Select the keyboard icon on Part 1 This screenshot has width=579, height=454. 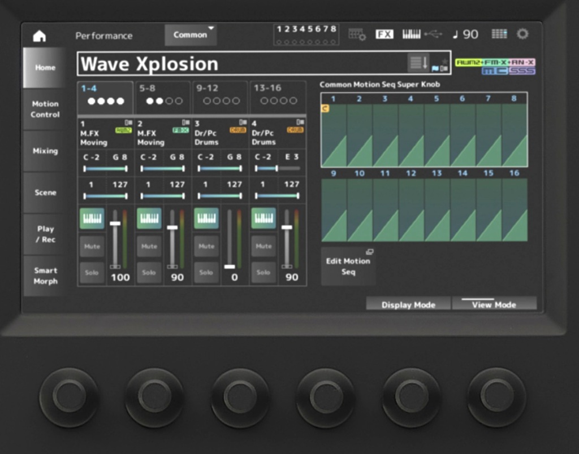tap(92, 218)
